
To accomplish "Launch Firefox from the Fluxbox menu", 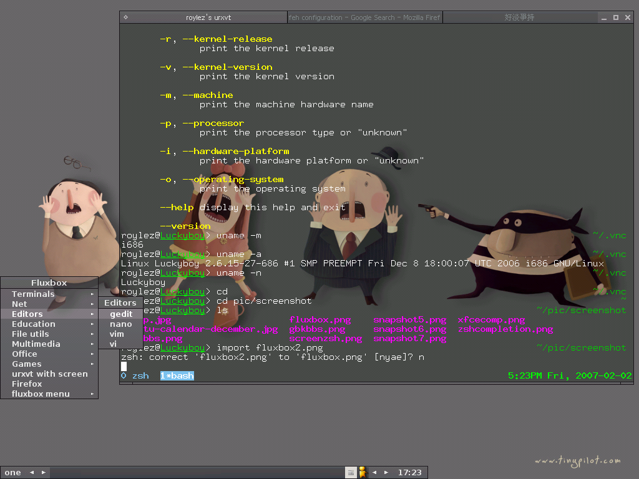I will [x=49, y=384].
